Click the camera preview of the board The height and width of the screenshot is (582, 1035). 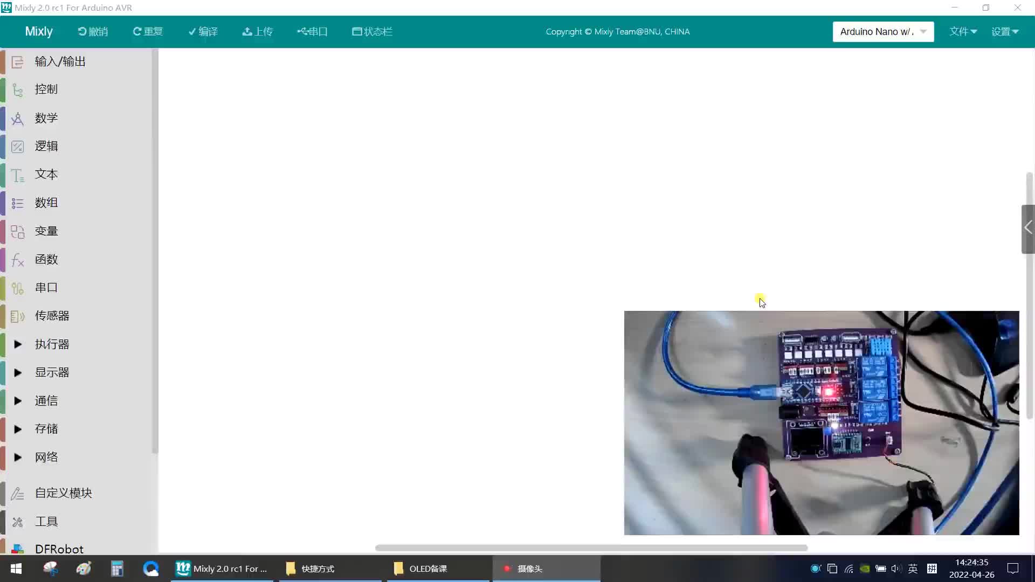pyautogui.click(x=822, y=423)
